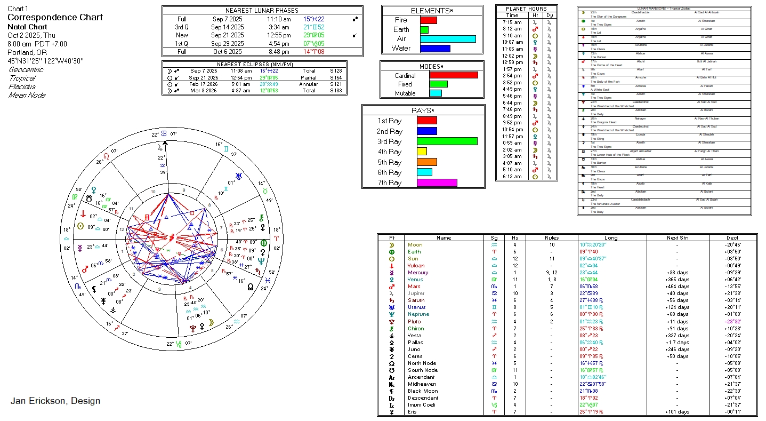Click the 7th Ray magenta bar

click(x=437, y=182)
